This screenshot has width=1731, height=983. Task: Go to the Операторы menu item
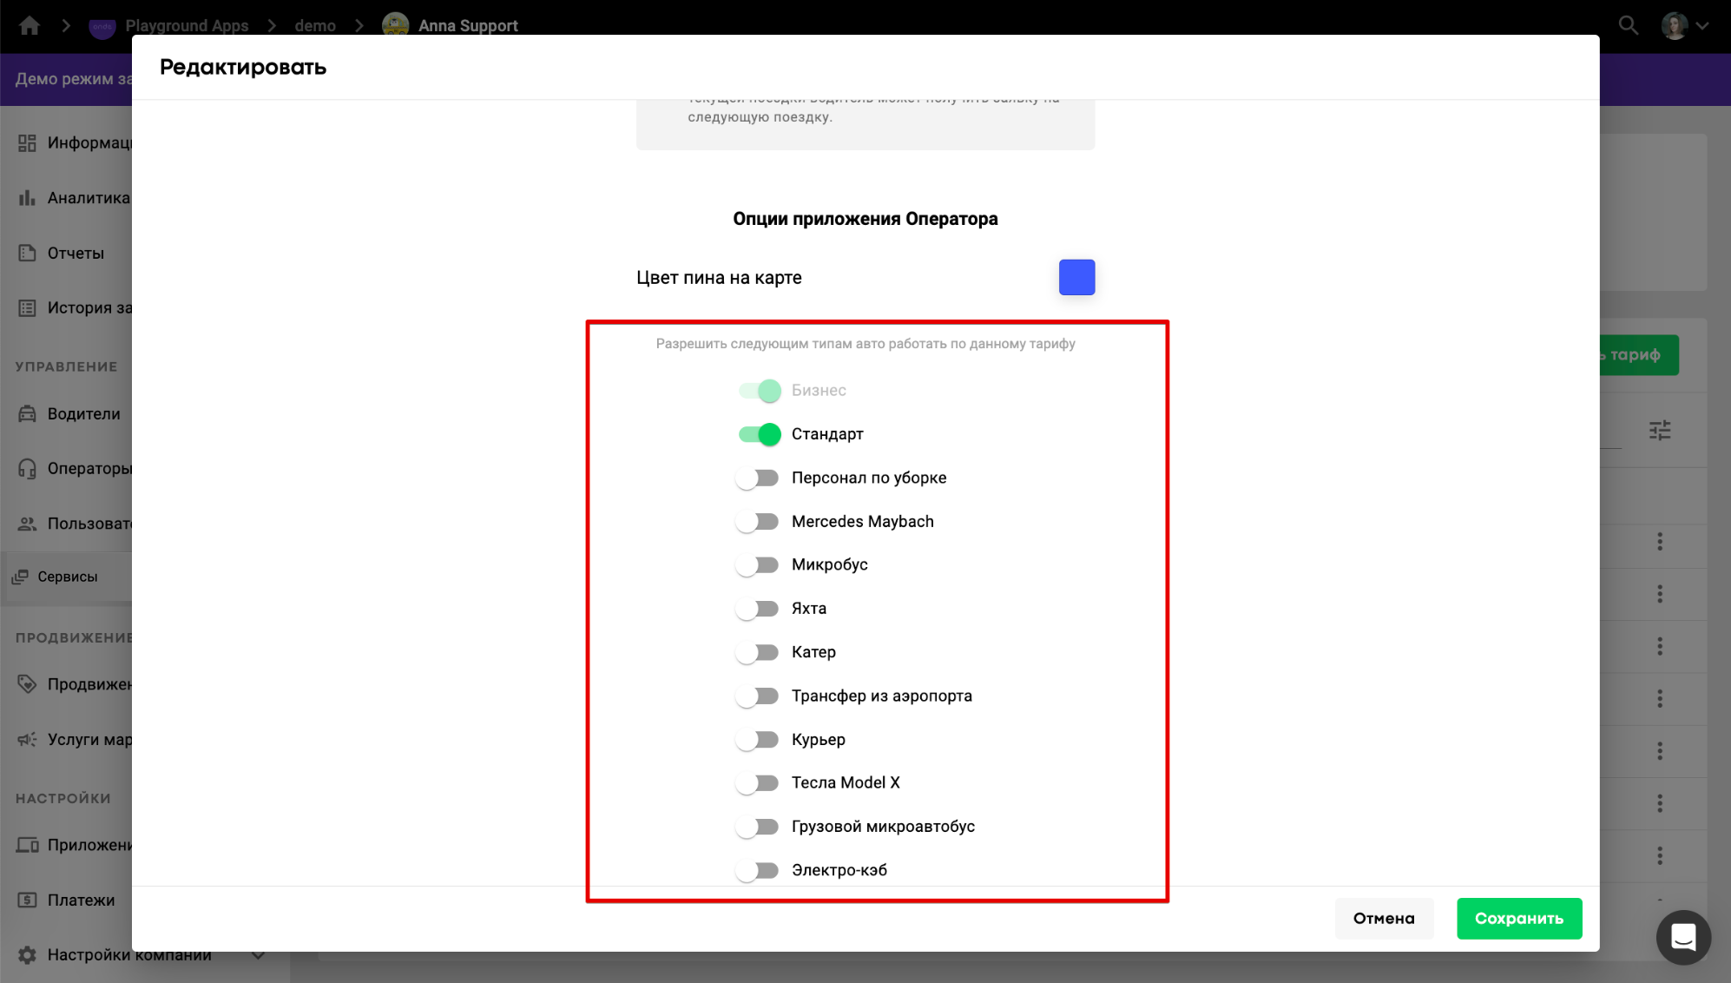[87, 468]
